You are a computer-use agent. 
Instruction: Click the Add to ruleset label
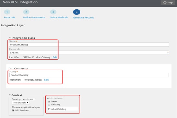55,98
